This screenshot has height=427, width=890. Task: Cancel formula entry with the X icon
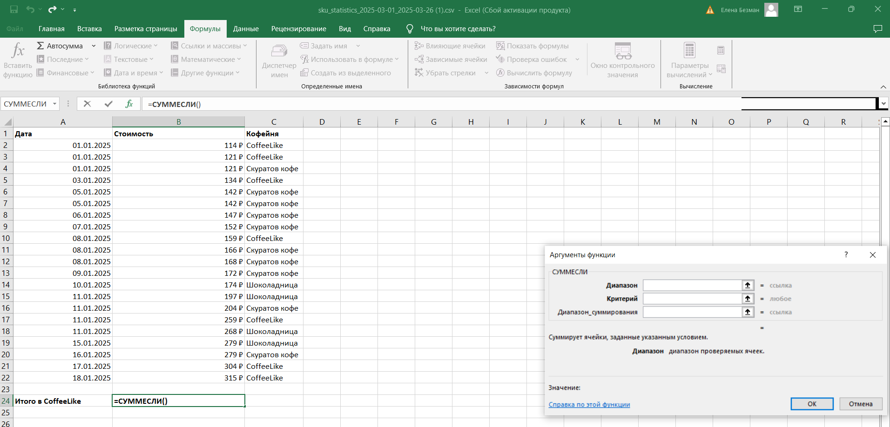tap(87, 104)
